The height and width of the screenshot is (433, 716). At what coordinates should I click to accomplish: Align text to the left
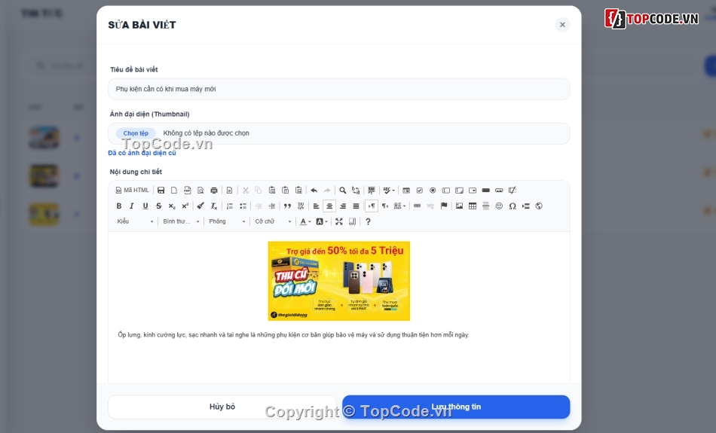click(316, 206)
